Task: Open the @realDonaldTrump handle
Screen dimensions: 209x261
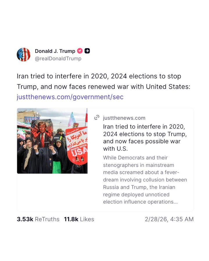Action: (58, 59)
